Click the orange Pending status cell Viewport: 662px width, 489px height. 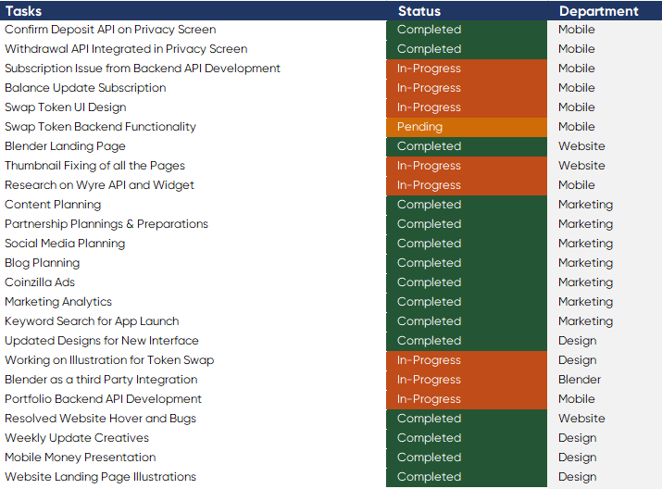point(467,127)
